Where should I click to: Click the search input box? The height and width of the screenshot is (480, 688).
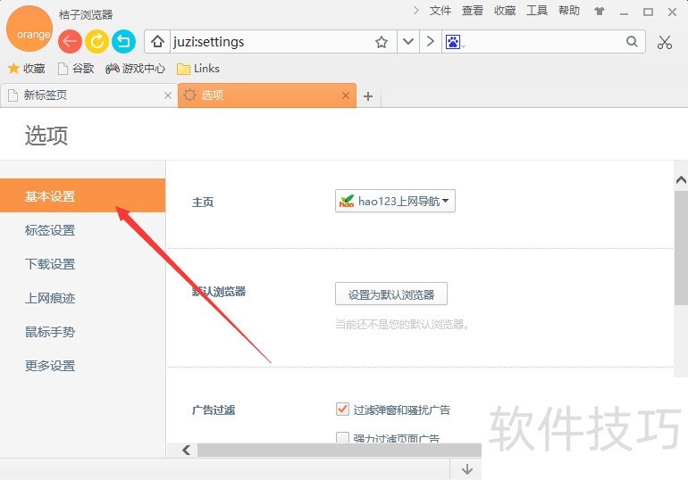[544, 42]
